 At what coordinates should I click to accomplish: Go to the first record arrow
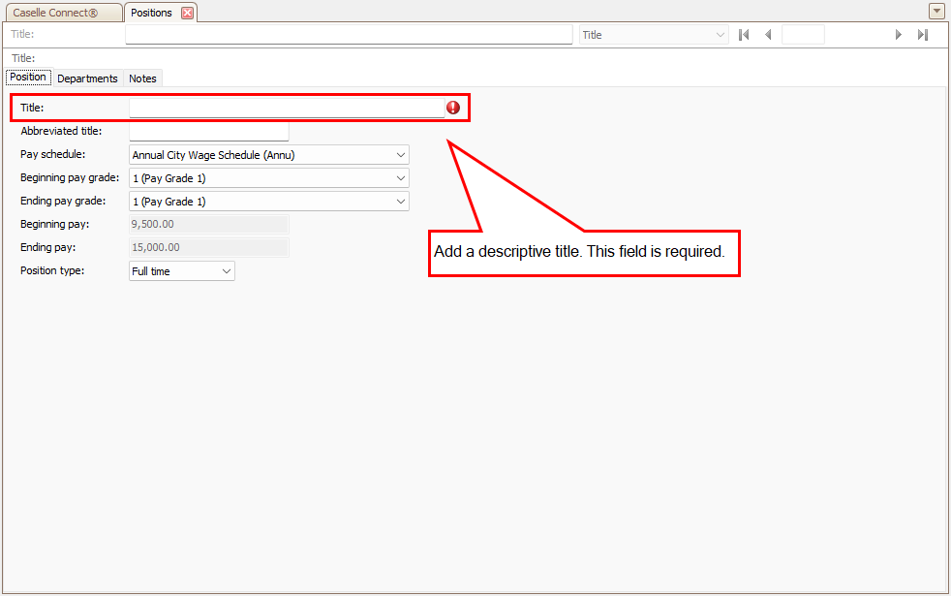(x=744, y=35)
